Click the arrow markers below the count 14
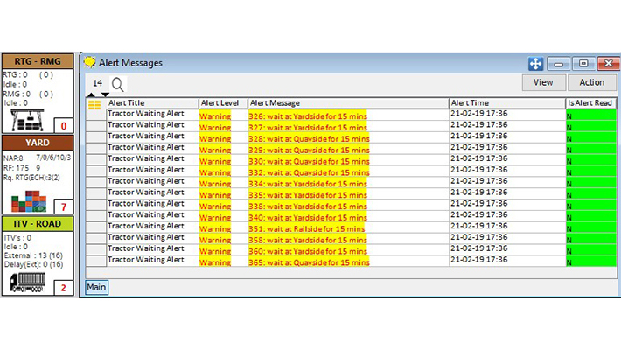The image size is (621, 350). click(x=98, y=94)
